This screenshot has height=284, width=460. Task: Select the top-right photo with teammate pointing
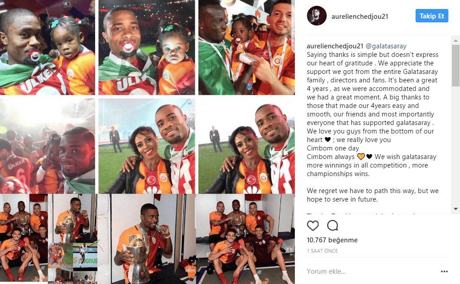click(246, 47)
